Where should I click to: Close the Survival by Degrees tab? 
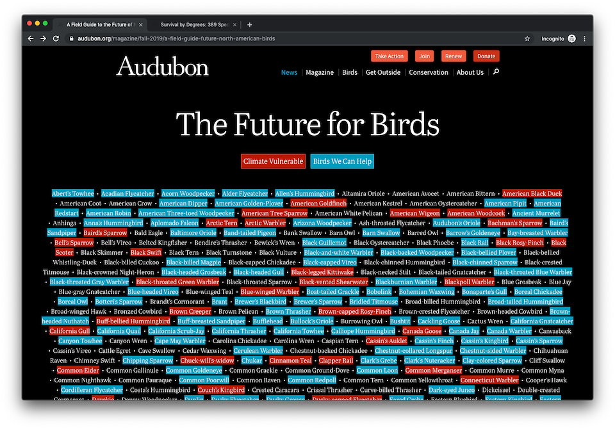pyautogui.click(x=234, y=25)
